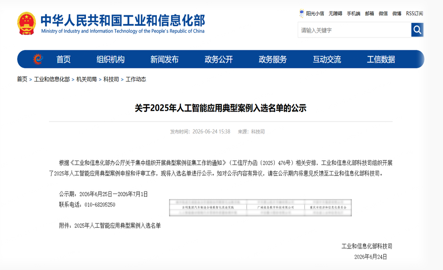Click the publish time 2026-06-24 15:38

[x=211, y=131]
